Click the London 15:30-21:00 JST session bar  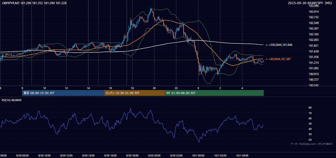[135, 93]
